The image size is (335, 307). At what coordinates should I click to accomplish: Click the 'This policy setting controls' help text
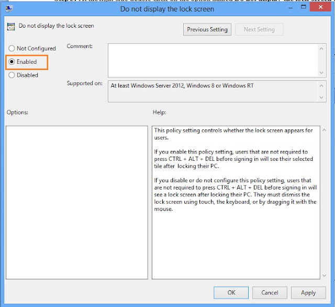click(233, 134)
